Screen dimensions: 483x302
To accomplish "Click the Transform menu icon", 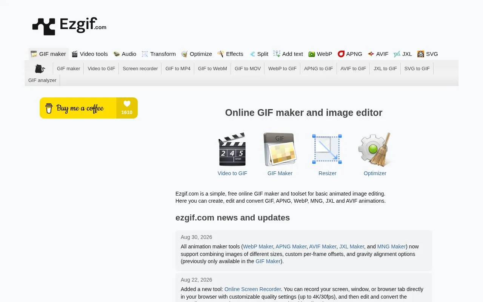I will (145, 54).
